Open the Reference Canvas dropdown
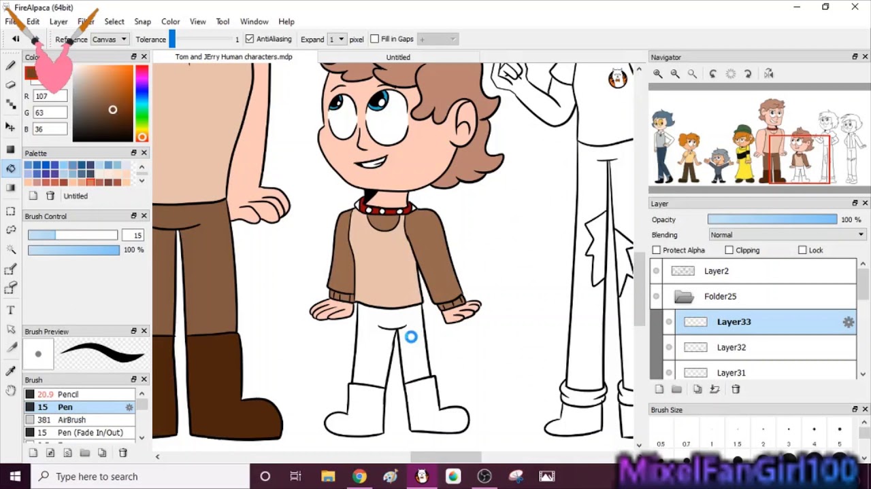The width and height of the screenshot is (871, 489). (x=110, y=39)
